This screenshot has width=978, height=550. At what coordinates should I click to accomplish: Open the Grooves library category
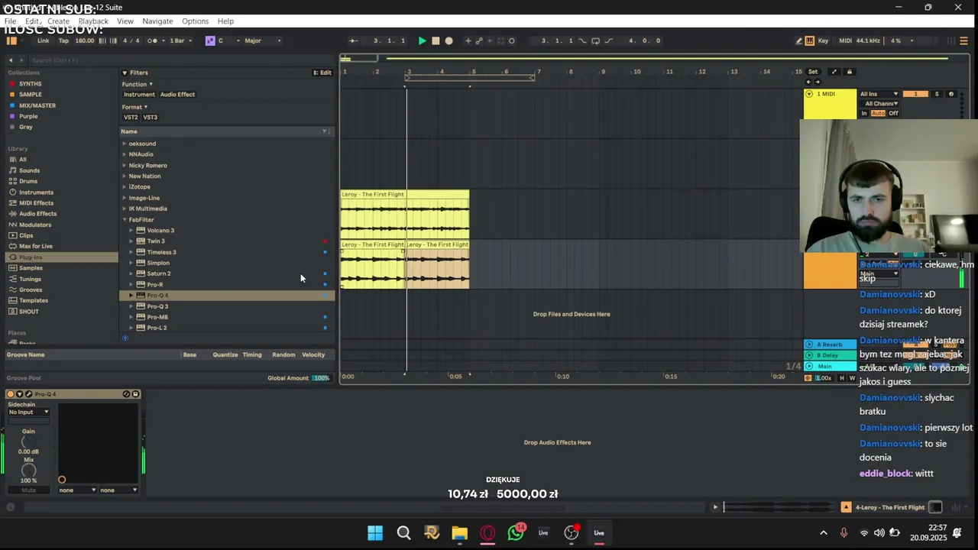coord(31,290)
